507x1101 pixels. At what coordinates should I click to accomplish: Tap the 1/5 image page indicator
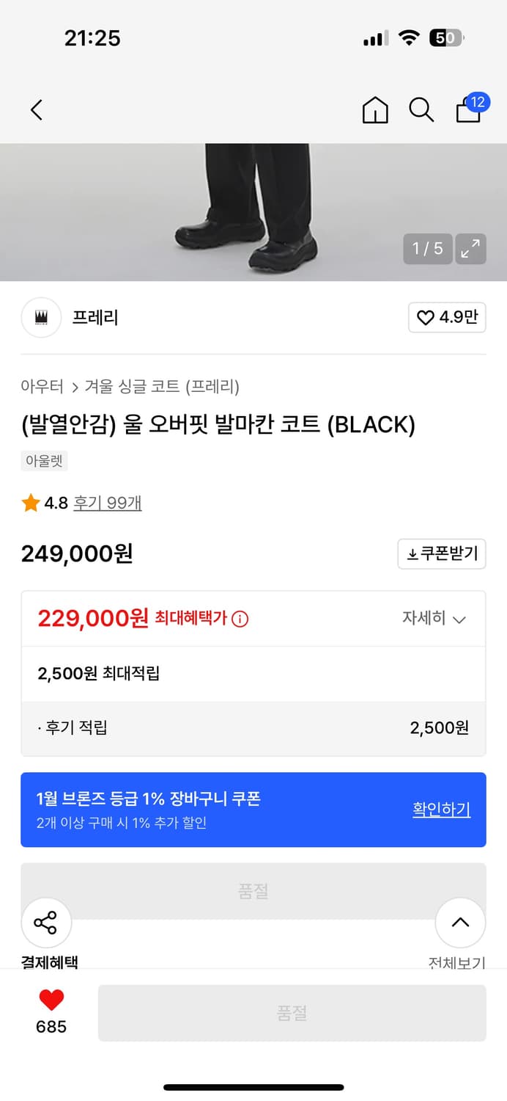tap(428, 249)
